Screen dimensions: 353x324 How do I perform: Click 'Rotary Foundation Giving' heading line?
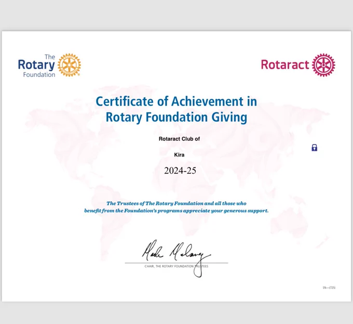point(177,118)
